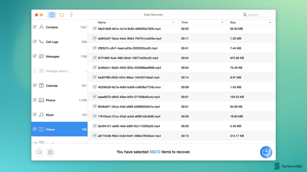
Task: Select the Videos category label
Action: click(x=50, y=130)
